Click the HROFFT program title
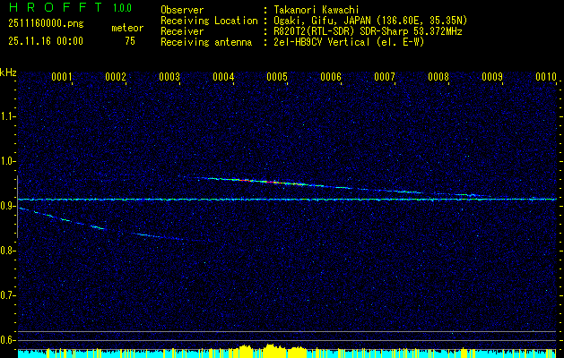Viewport: 564px width, 358px height. 56,7
